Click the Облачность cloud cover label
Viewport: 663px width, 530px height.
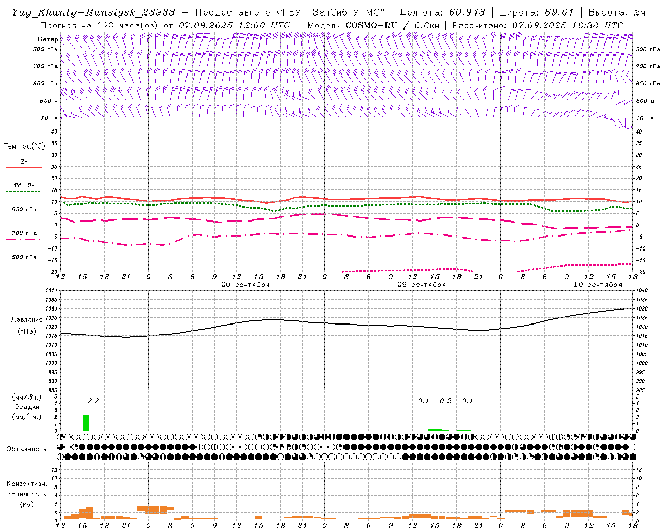(26, 449)
